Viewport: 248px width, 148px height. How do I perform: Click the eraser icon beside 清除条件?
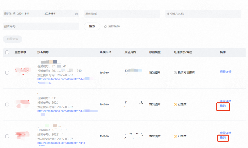(x=105, y=26)
